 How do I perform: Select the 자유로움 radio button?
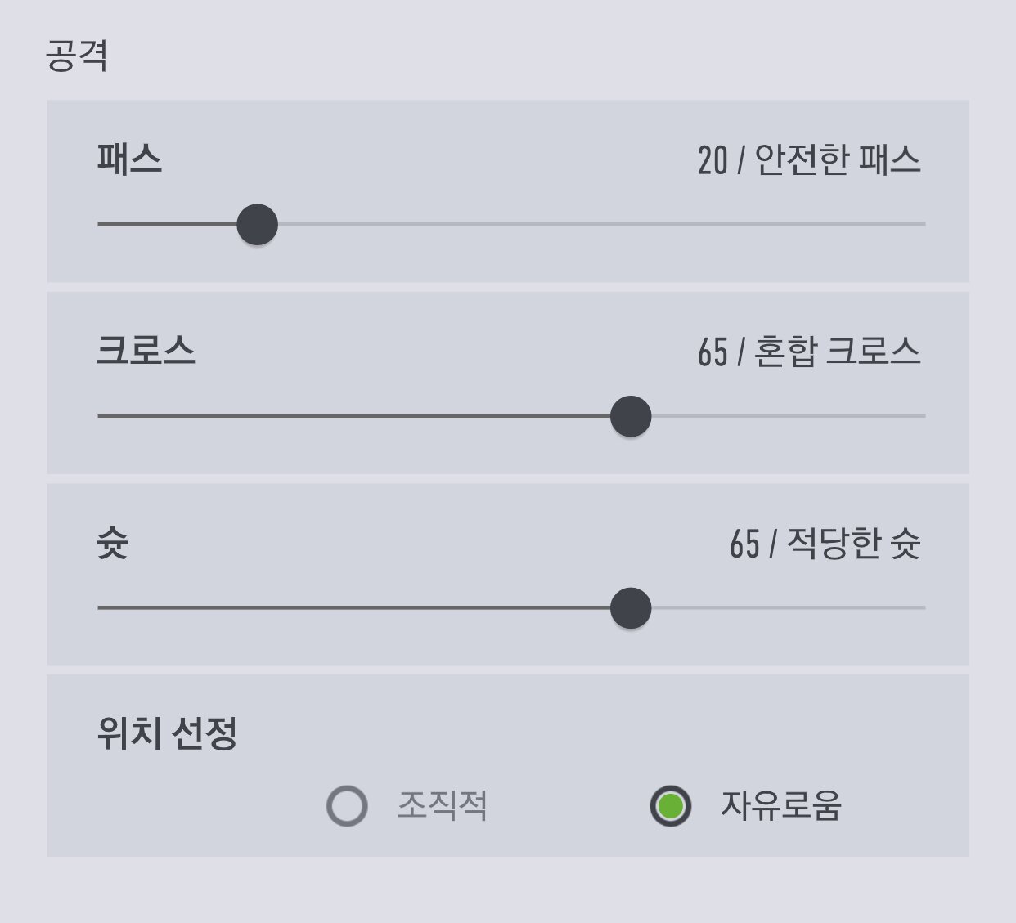pos(671,806)
